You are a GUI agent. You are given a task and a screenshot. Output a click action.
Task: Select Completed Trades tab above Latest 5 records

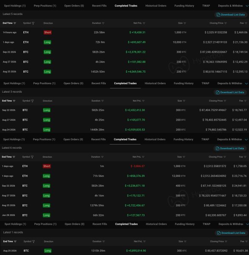coord(126,6)
